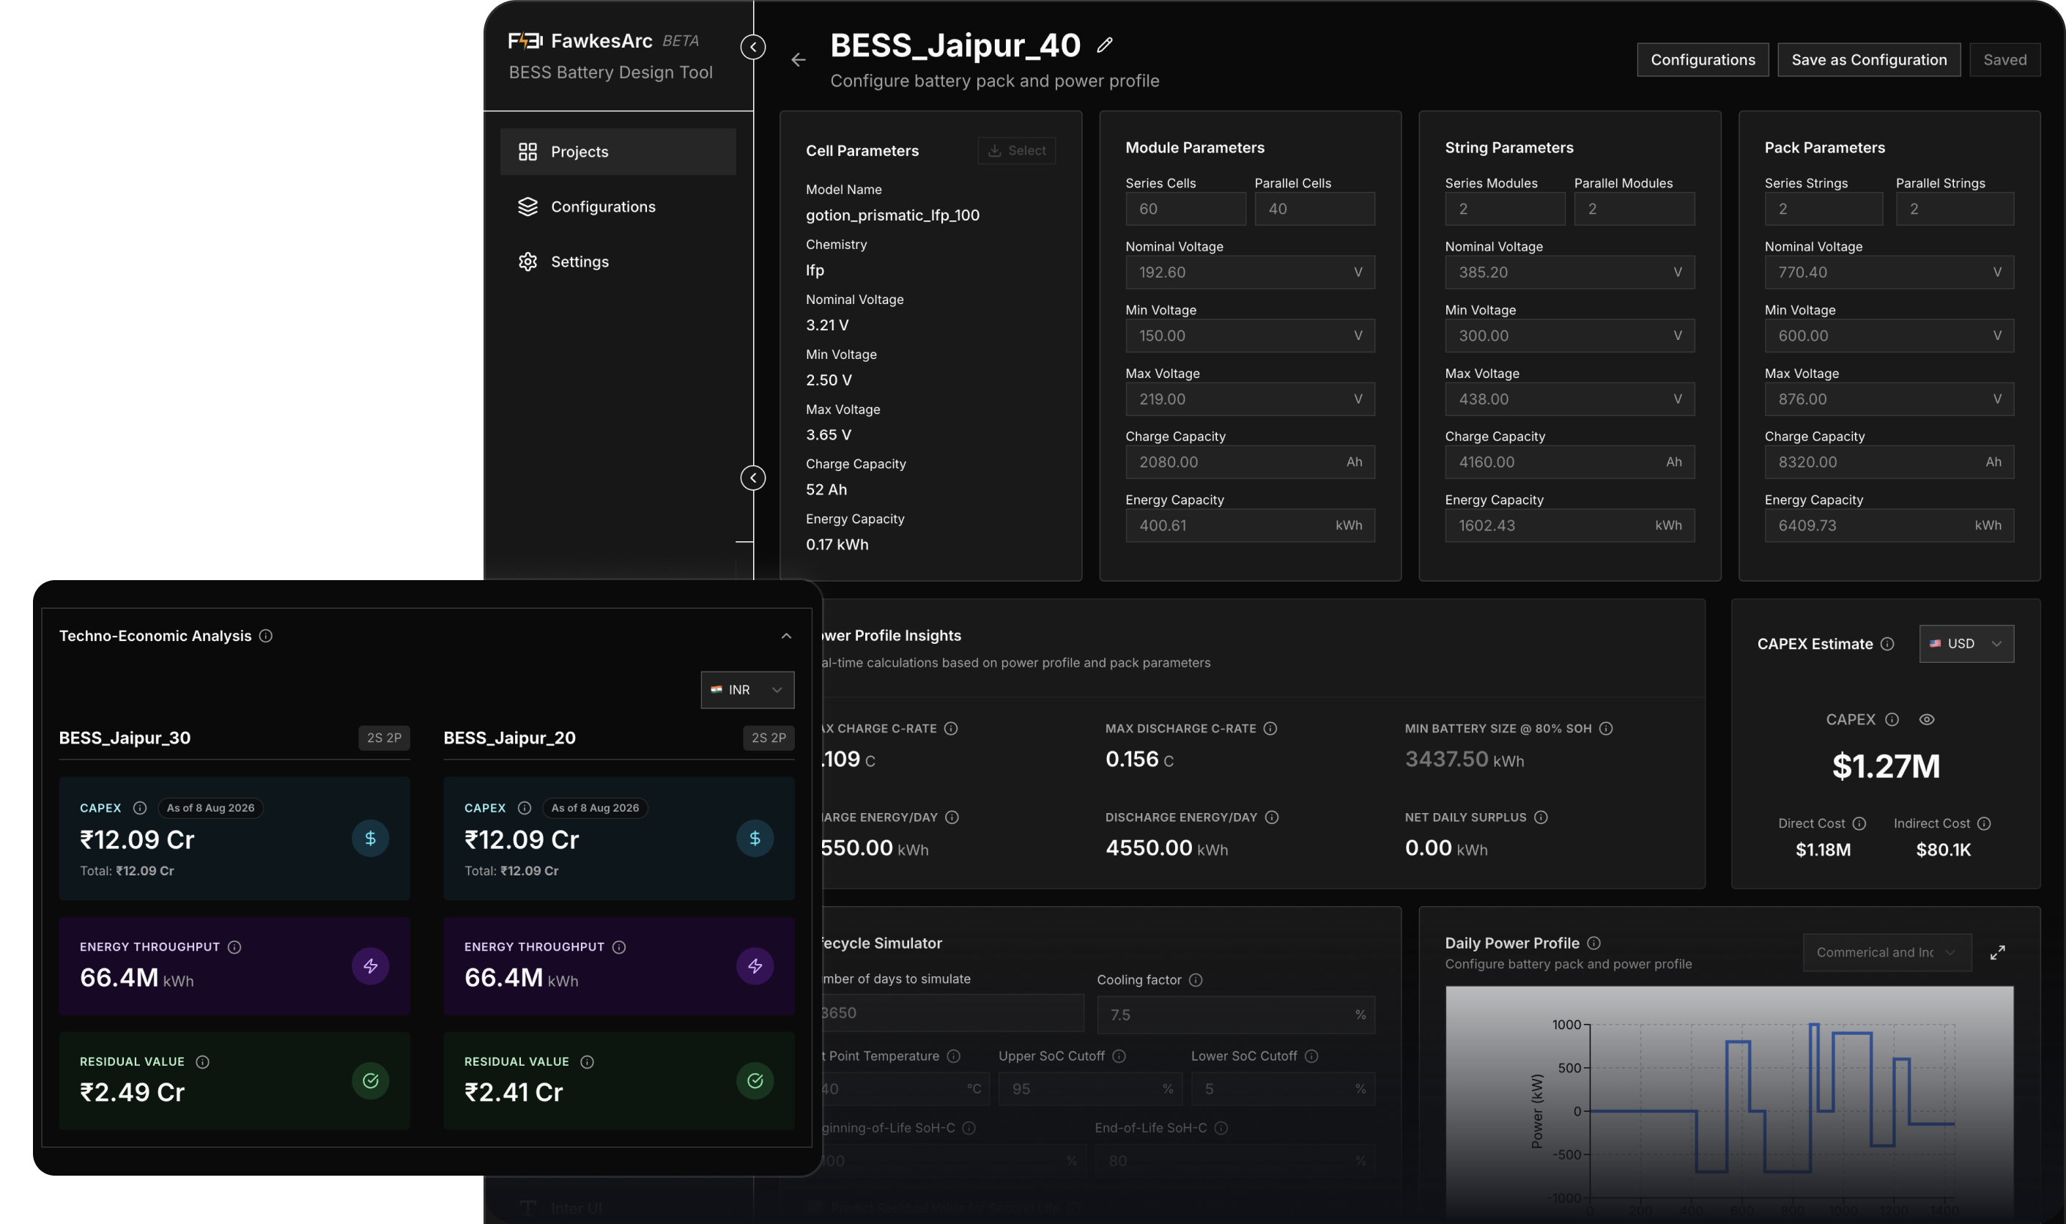
Task: Expand the Daily Power Profile chart fullscreen
Action: pyautogui.click(x=1996, y=952)
